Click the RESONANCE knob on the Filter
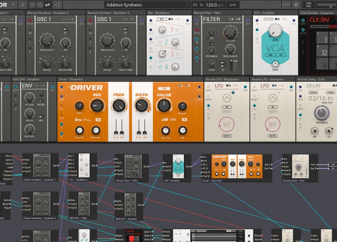 (230, 49)
